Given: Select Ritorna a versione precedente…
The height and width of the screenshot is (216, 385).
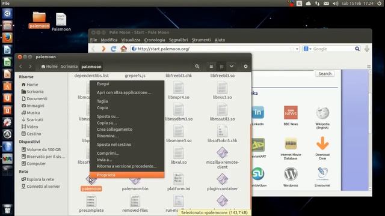Looking at the screenshot, I should click(x=127, y=166).
